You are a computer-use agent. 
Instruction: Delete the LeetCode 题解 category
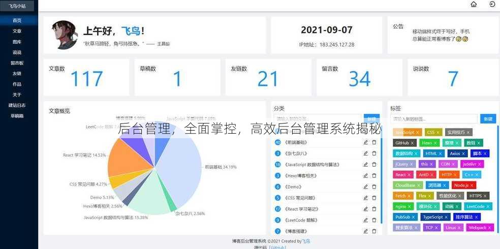point(374,220)
